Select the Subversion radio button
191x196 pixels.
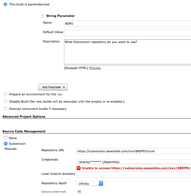tap(6, 144)
